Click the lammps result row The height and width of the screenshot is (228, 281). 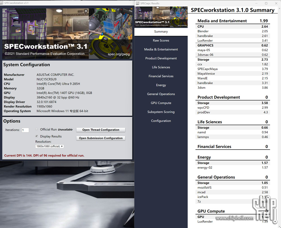coord(233,137)
